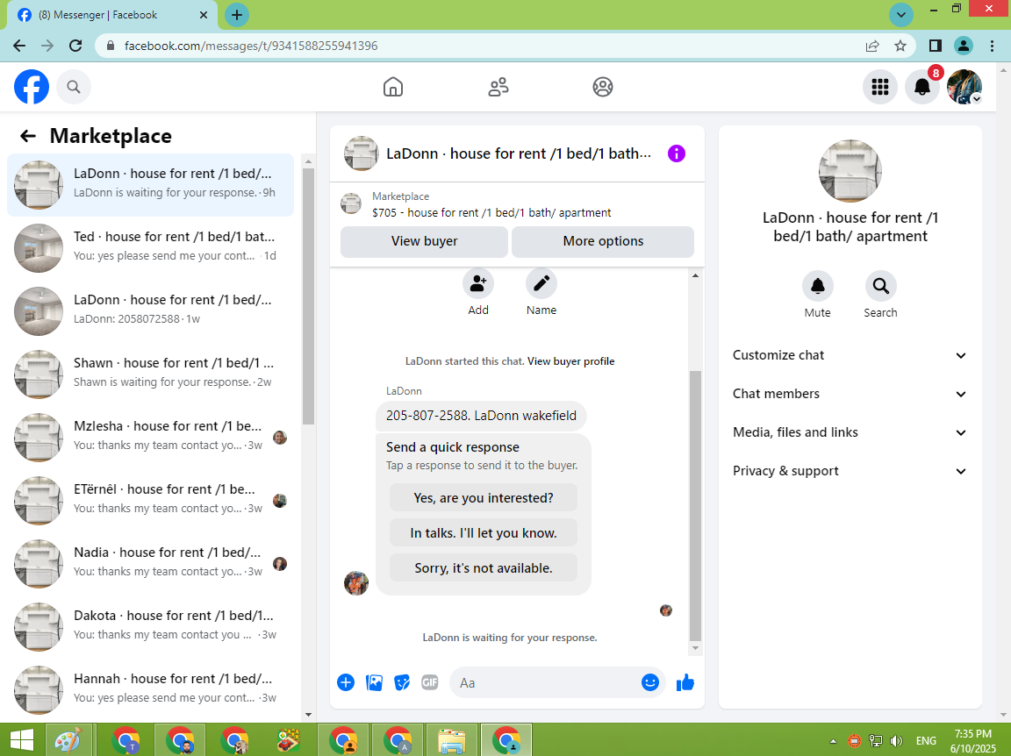Open purple conversation information icon
Screen dimensions: 1011x756
(677, 153)
